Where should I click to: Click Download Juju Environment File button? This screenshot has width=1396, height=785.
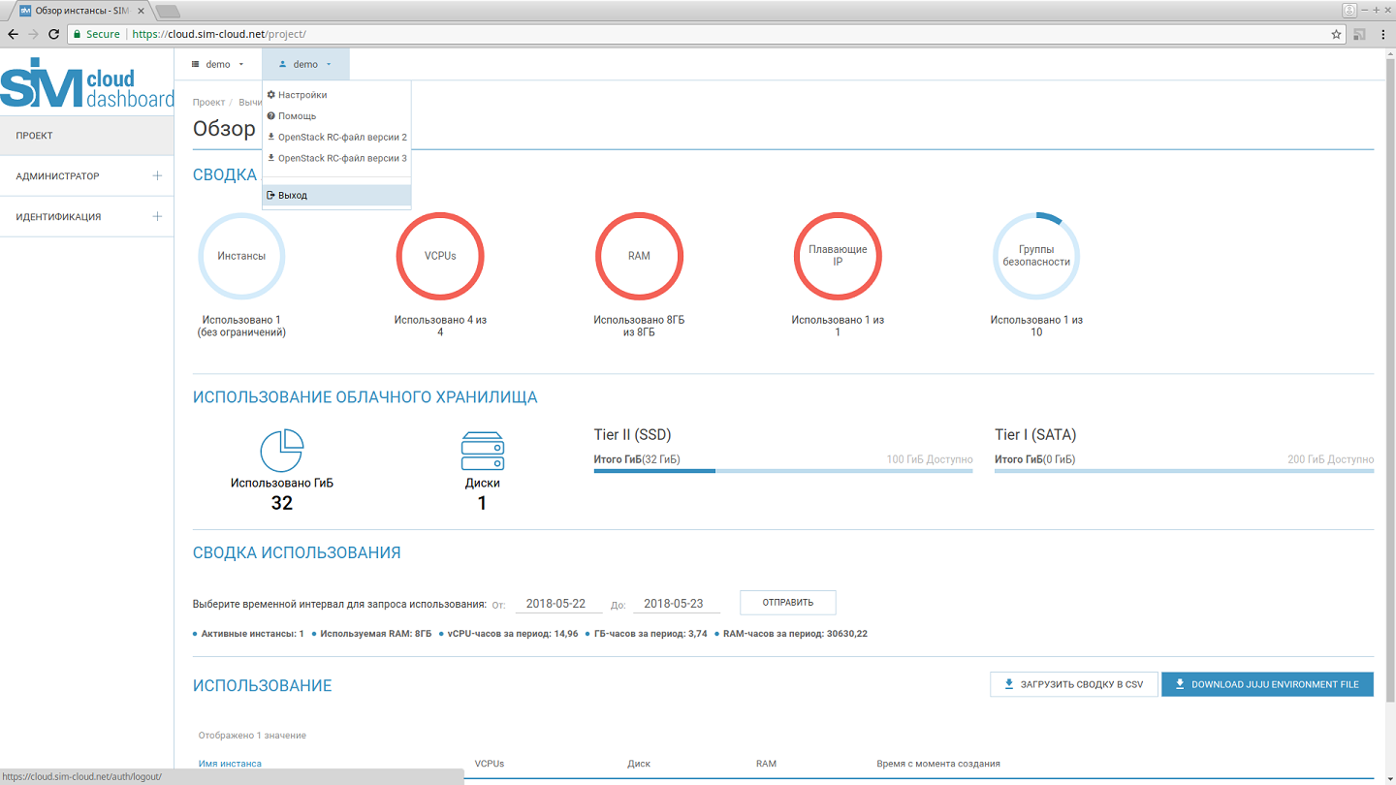tap(1267, 684)
